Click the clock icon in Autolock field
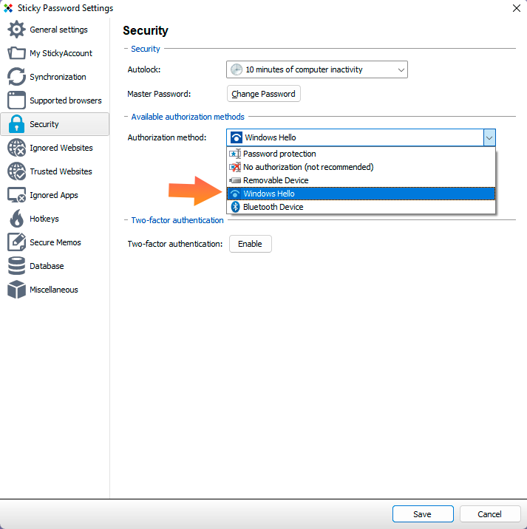 237,69
